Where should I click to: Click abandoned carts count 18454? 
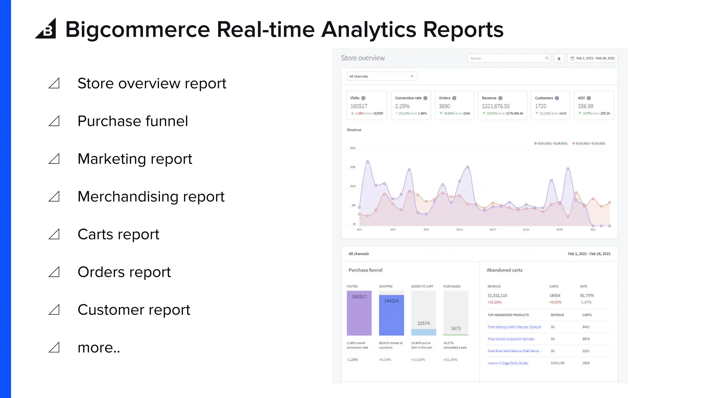click(555, 295)
